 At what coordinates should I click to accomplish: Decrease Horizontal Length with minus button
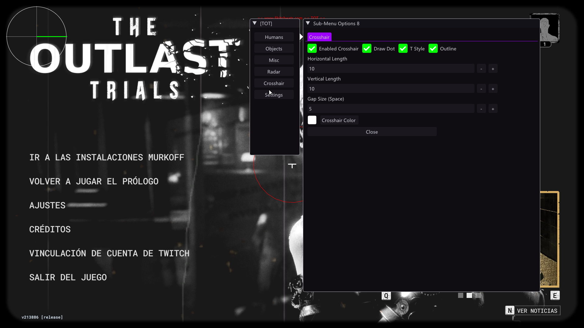click(481, 69)
